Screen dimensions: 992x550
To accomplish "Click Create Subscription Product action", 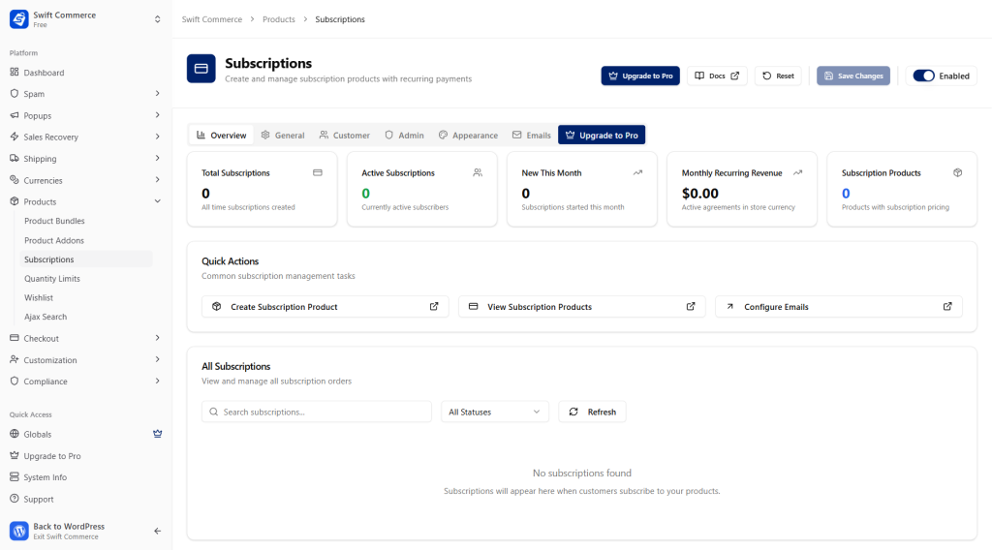I will (x=325, y=307).
